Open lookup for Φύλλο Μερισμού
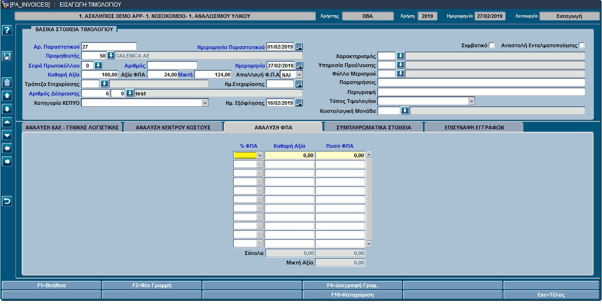 [400, 74]
